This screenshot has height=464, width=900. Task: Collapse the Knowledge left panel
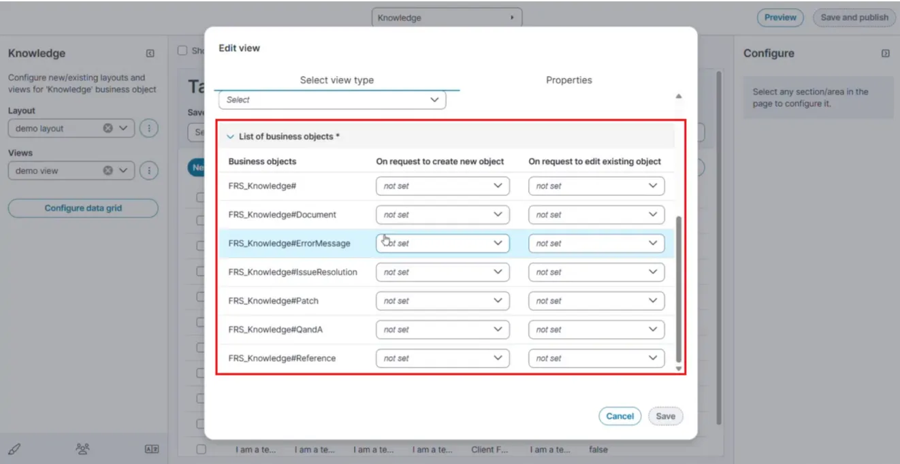[x=150, y=54]
